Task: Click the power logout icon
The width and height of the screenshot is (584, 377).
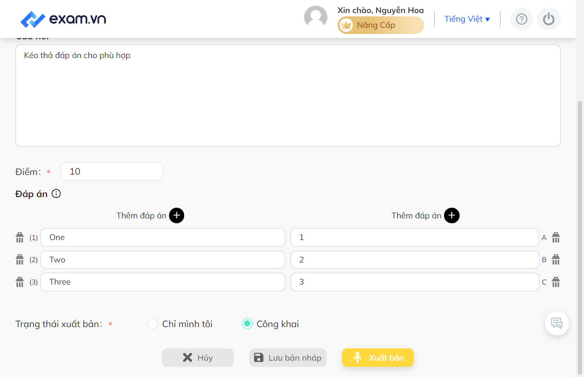Action: [x=549, y=19]
